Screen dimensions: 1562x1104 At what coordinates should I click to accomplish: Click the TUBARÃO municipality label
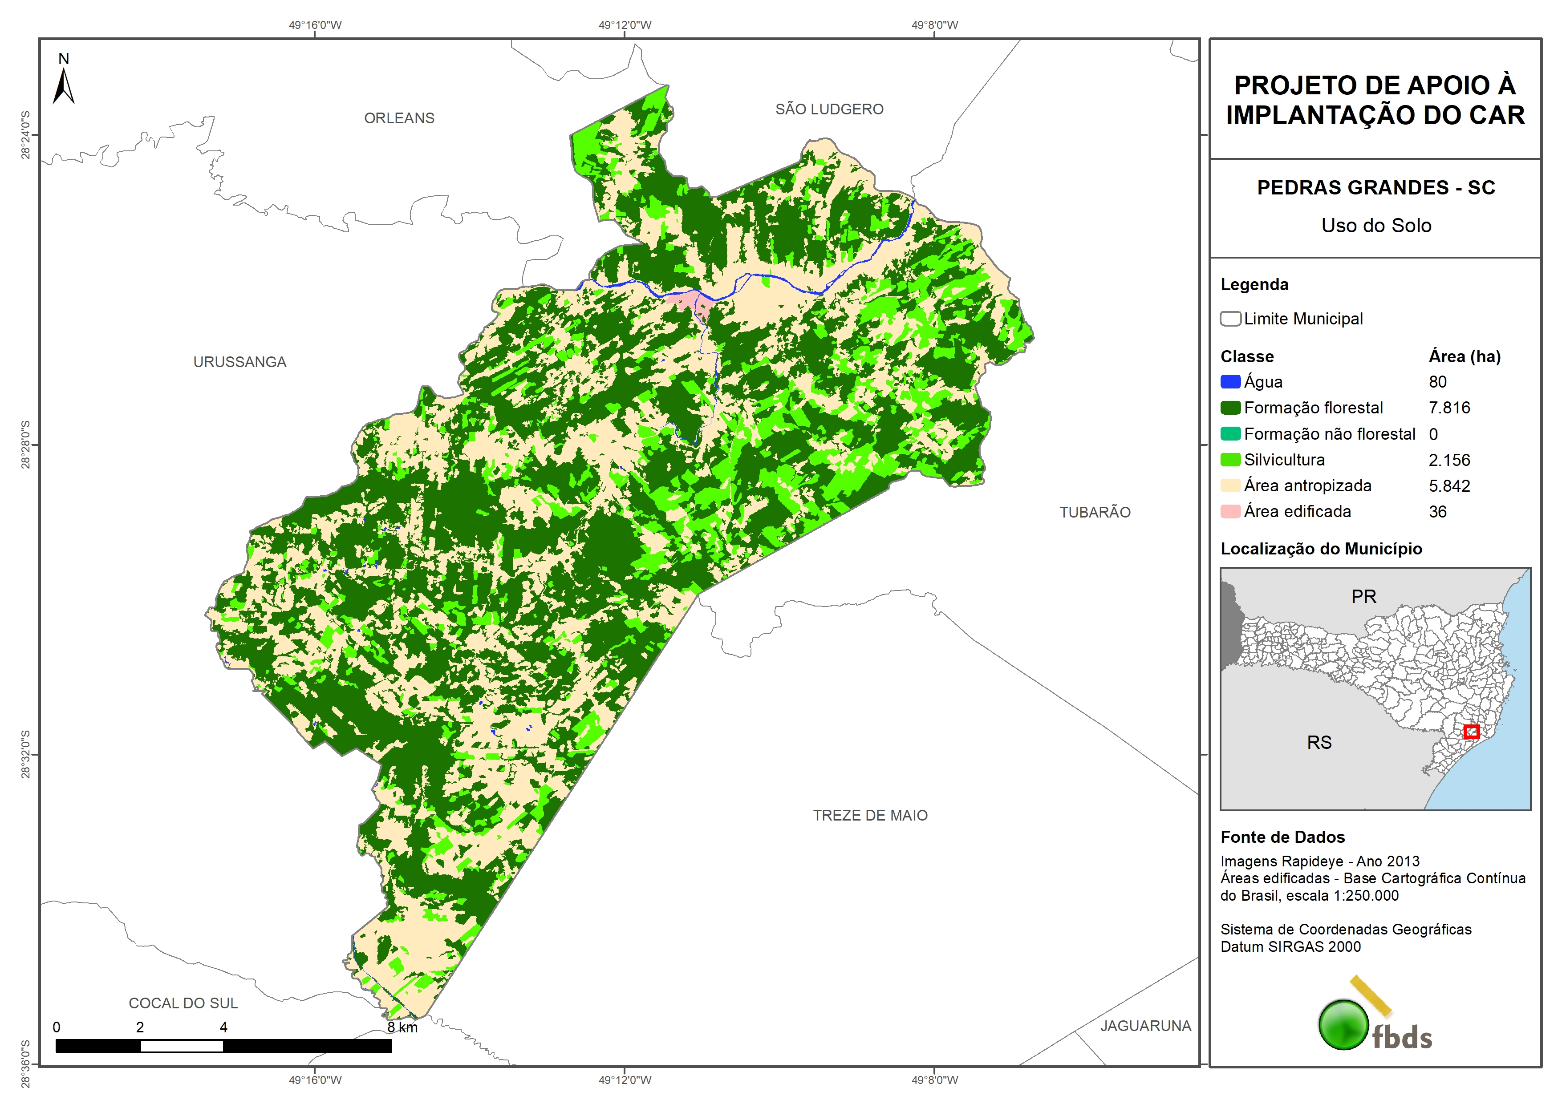pos(1094,512)
